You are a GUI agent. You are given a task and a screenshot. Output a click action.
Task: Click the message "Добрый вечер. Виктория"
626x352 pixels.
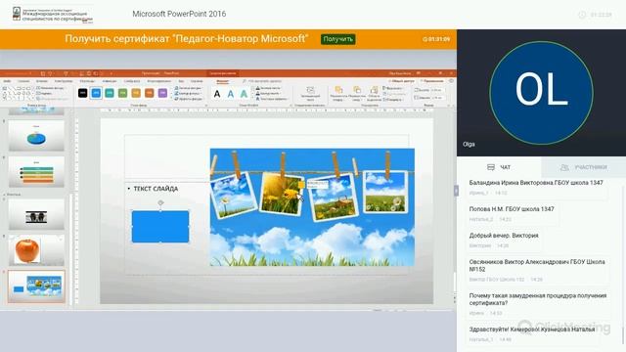[x=504, y=236]
